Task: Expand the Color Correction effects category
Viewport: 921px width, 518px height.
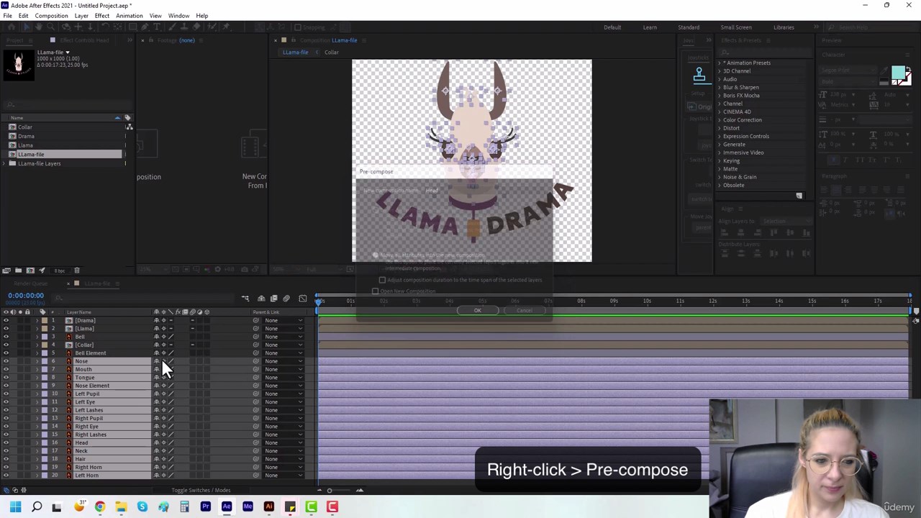Action: [x=720, y=120]
